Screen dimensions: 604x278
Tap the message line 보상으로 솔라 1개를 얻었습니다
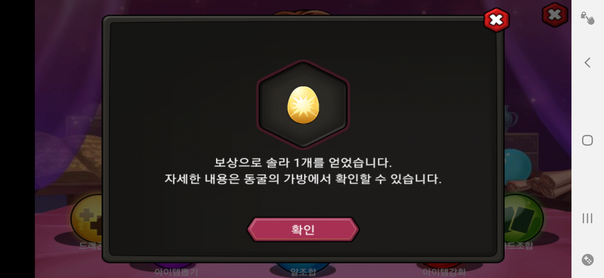[x=303, y=163]
